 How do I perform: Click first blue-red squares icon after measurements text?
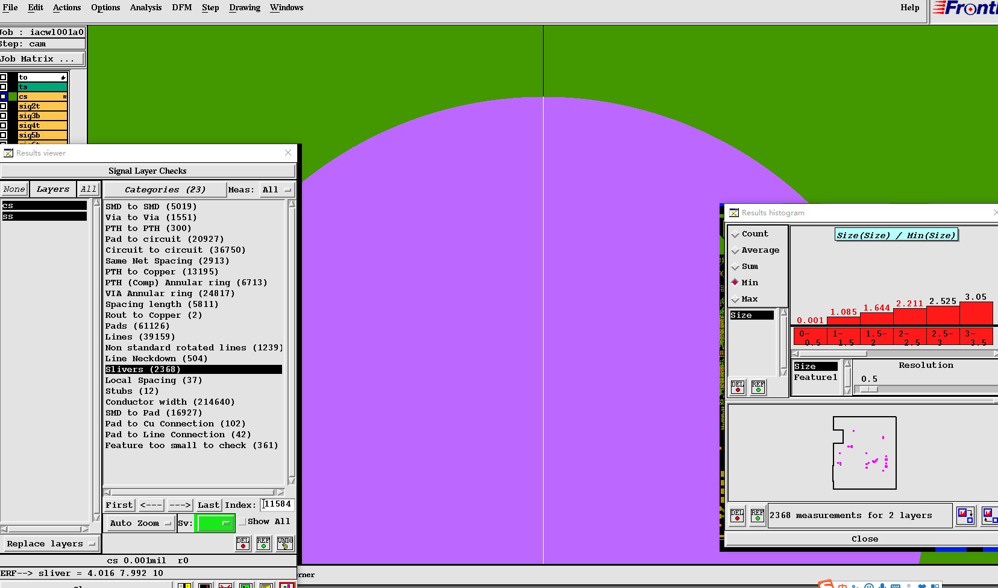coord(965,516)
